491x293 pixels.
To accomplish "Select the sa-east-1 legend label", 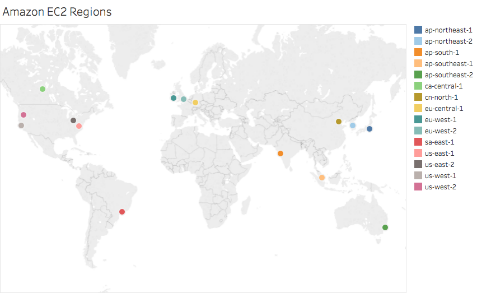I will [x=439, y=142].
